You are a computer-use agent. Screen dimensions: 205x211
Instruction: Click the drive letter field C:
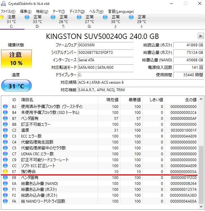coord(106,75)
